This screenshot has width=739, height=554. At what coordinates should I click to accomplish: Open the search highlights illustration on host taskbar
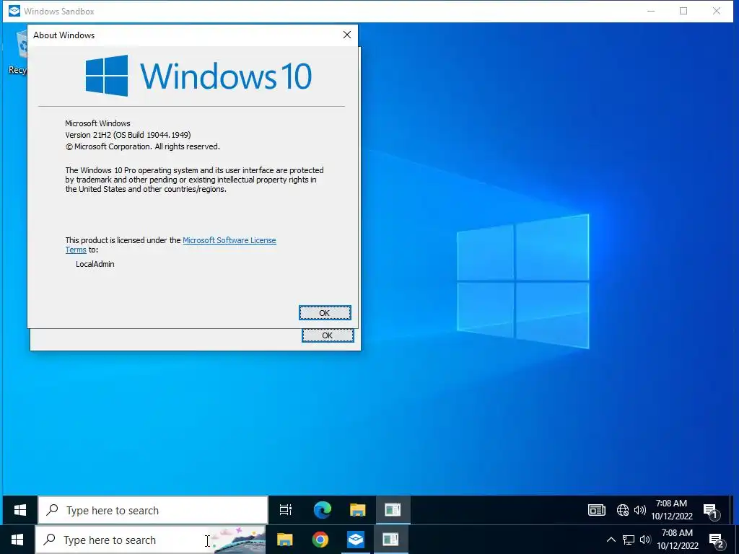pyautogui.click(x=240, y=540)
